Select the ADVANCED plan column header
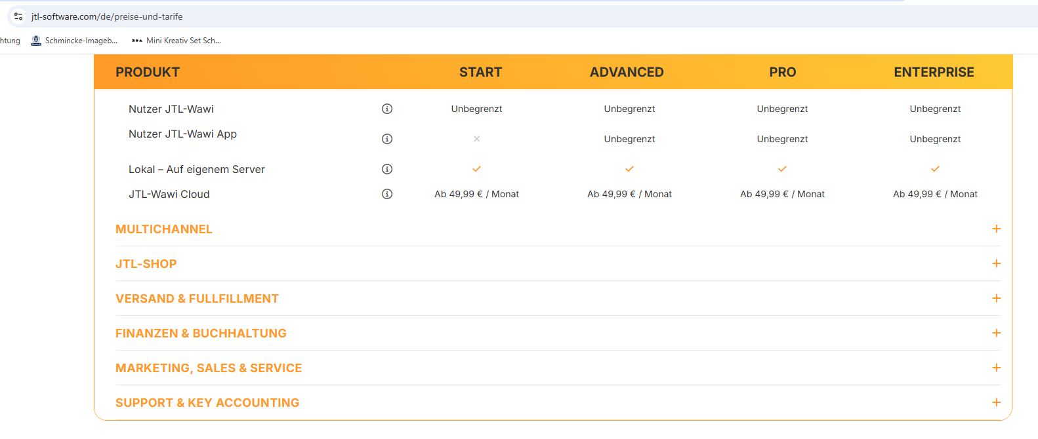The image size is (1038, 439). point(627,72)
